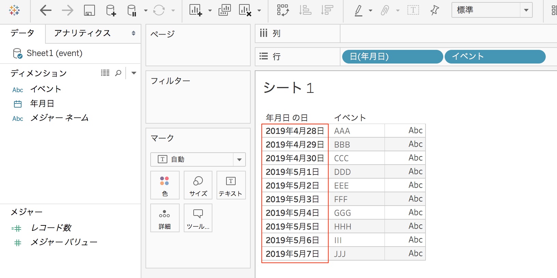Click the swap rows and columns icon

tap(283, 11)
